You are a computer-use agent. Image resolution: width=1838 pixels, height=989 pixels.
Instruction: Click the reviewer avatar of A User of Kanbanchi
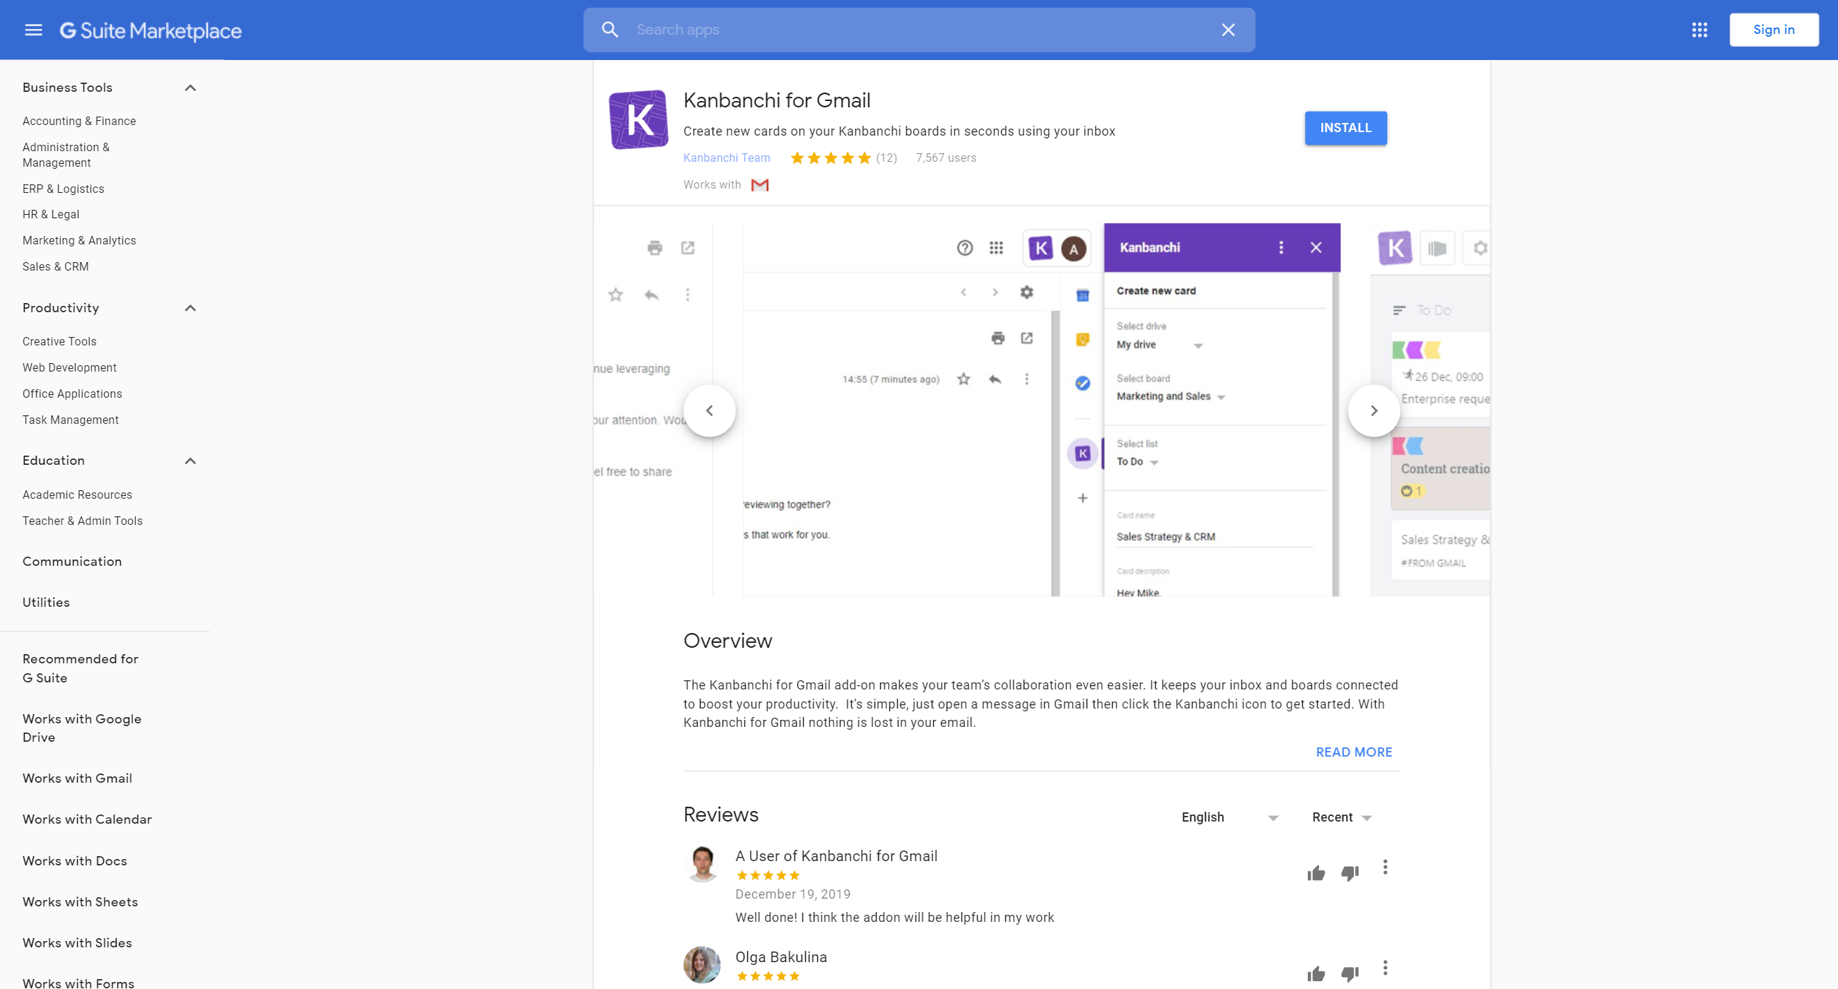[702, 864]
